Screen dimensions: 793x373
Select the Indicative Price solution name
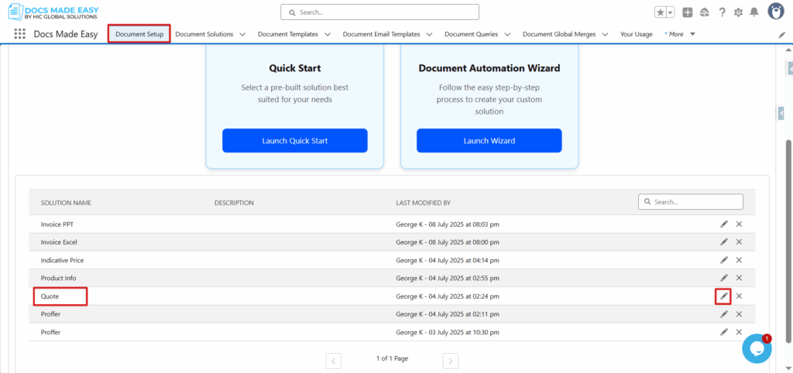[62, 260]
